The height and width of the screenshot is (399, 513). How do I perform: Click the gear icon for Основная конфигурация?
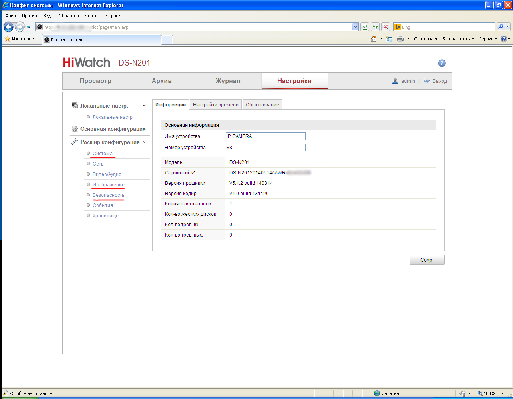(x=74, y=129)
